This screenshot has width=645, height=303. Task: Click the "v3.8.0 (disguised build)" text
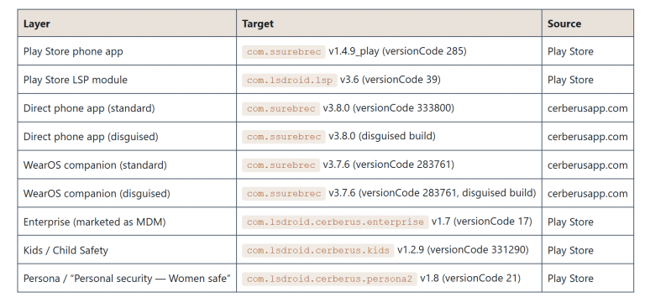[382, 137]
